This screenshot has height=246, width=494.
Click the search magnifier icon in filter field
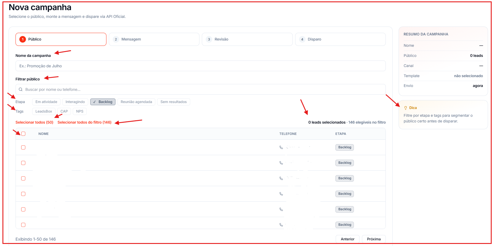pos(21,89)
